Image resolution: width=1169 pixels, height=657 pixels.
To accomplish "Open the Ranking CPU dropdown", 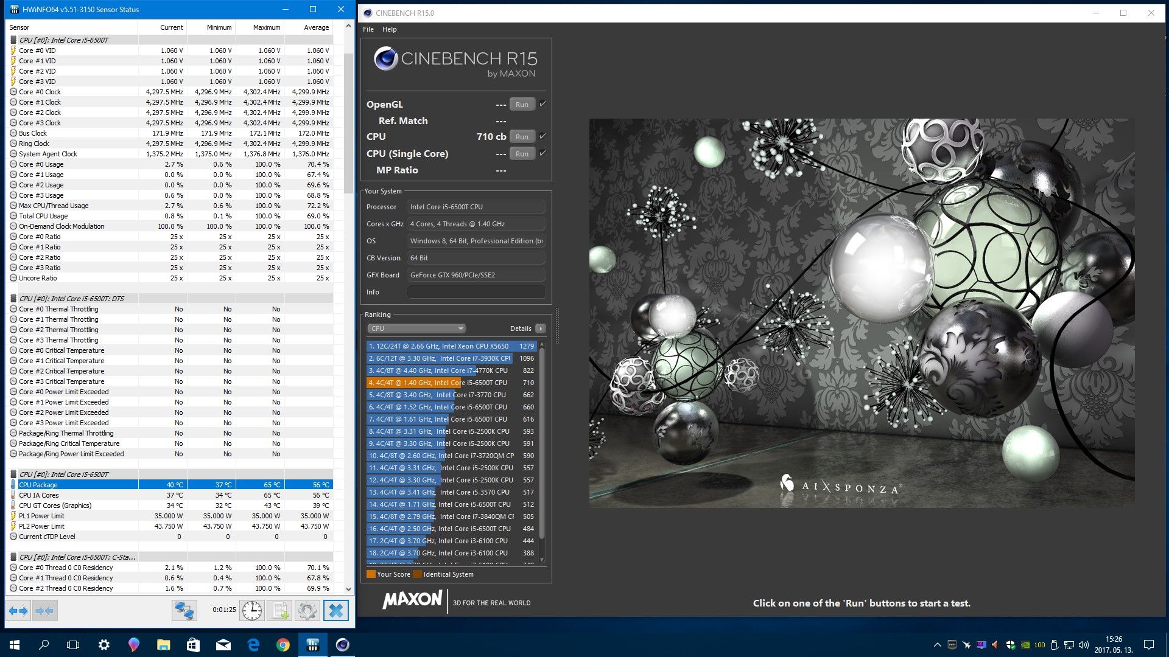I will (416, 328).
